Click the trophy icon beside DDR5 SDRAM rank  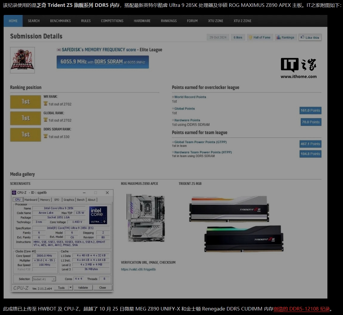(46, 136)
